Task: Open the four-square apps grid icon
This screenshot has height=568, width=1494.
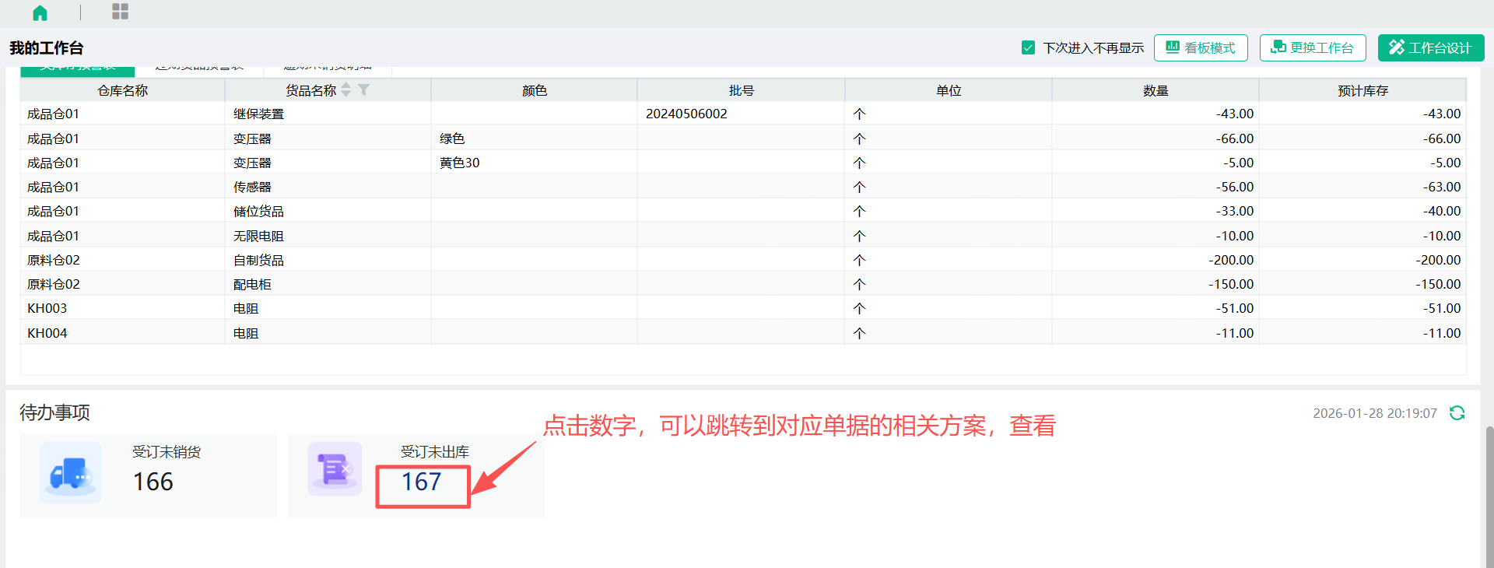Action: point(120,12)
